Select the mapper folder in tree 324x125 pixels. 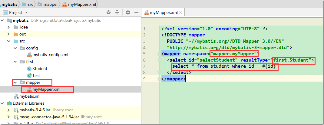33,82
